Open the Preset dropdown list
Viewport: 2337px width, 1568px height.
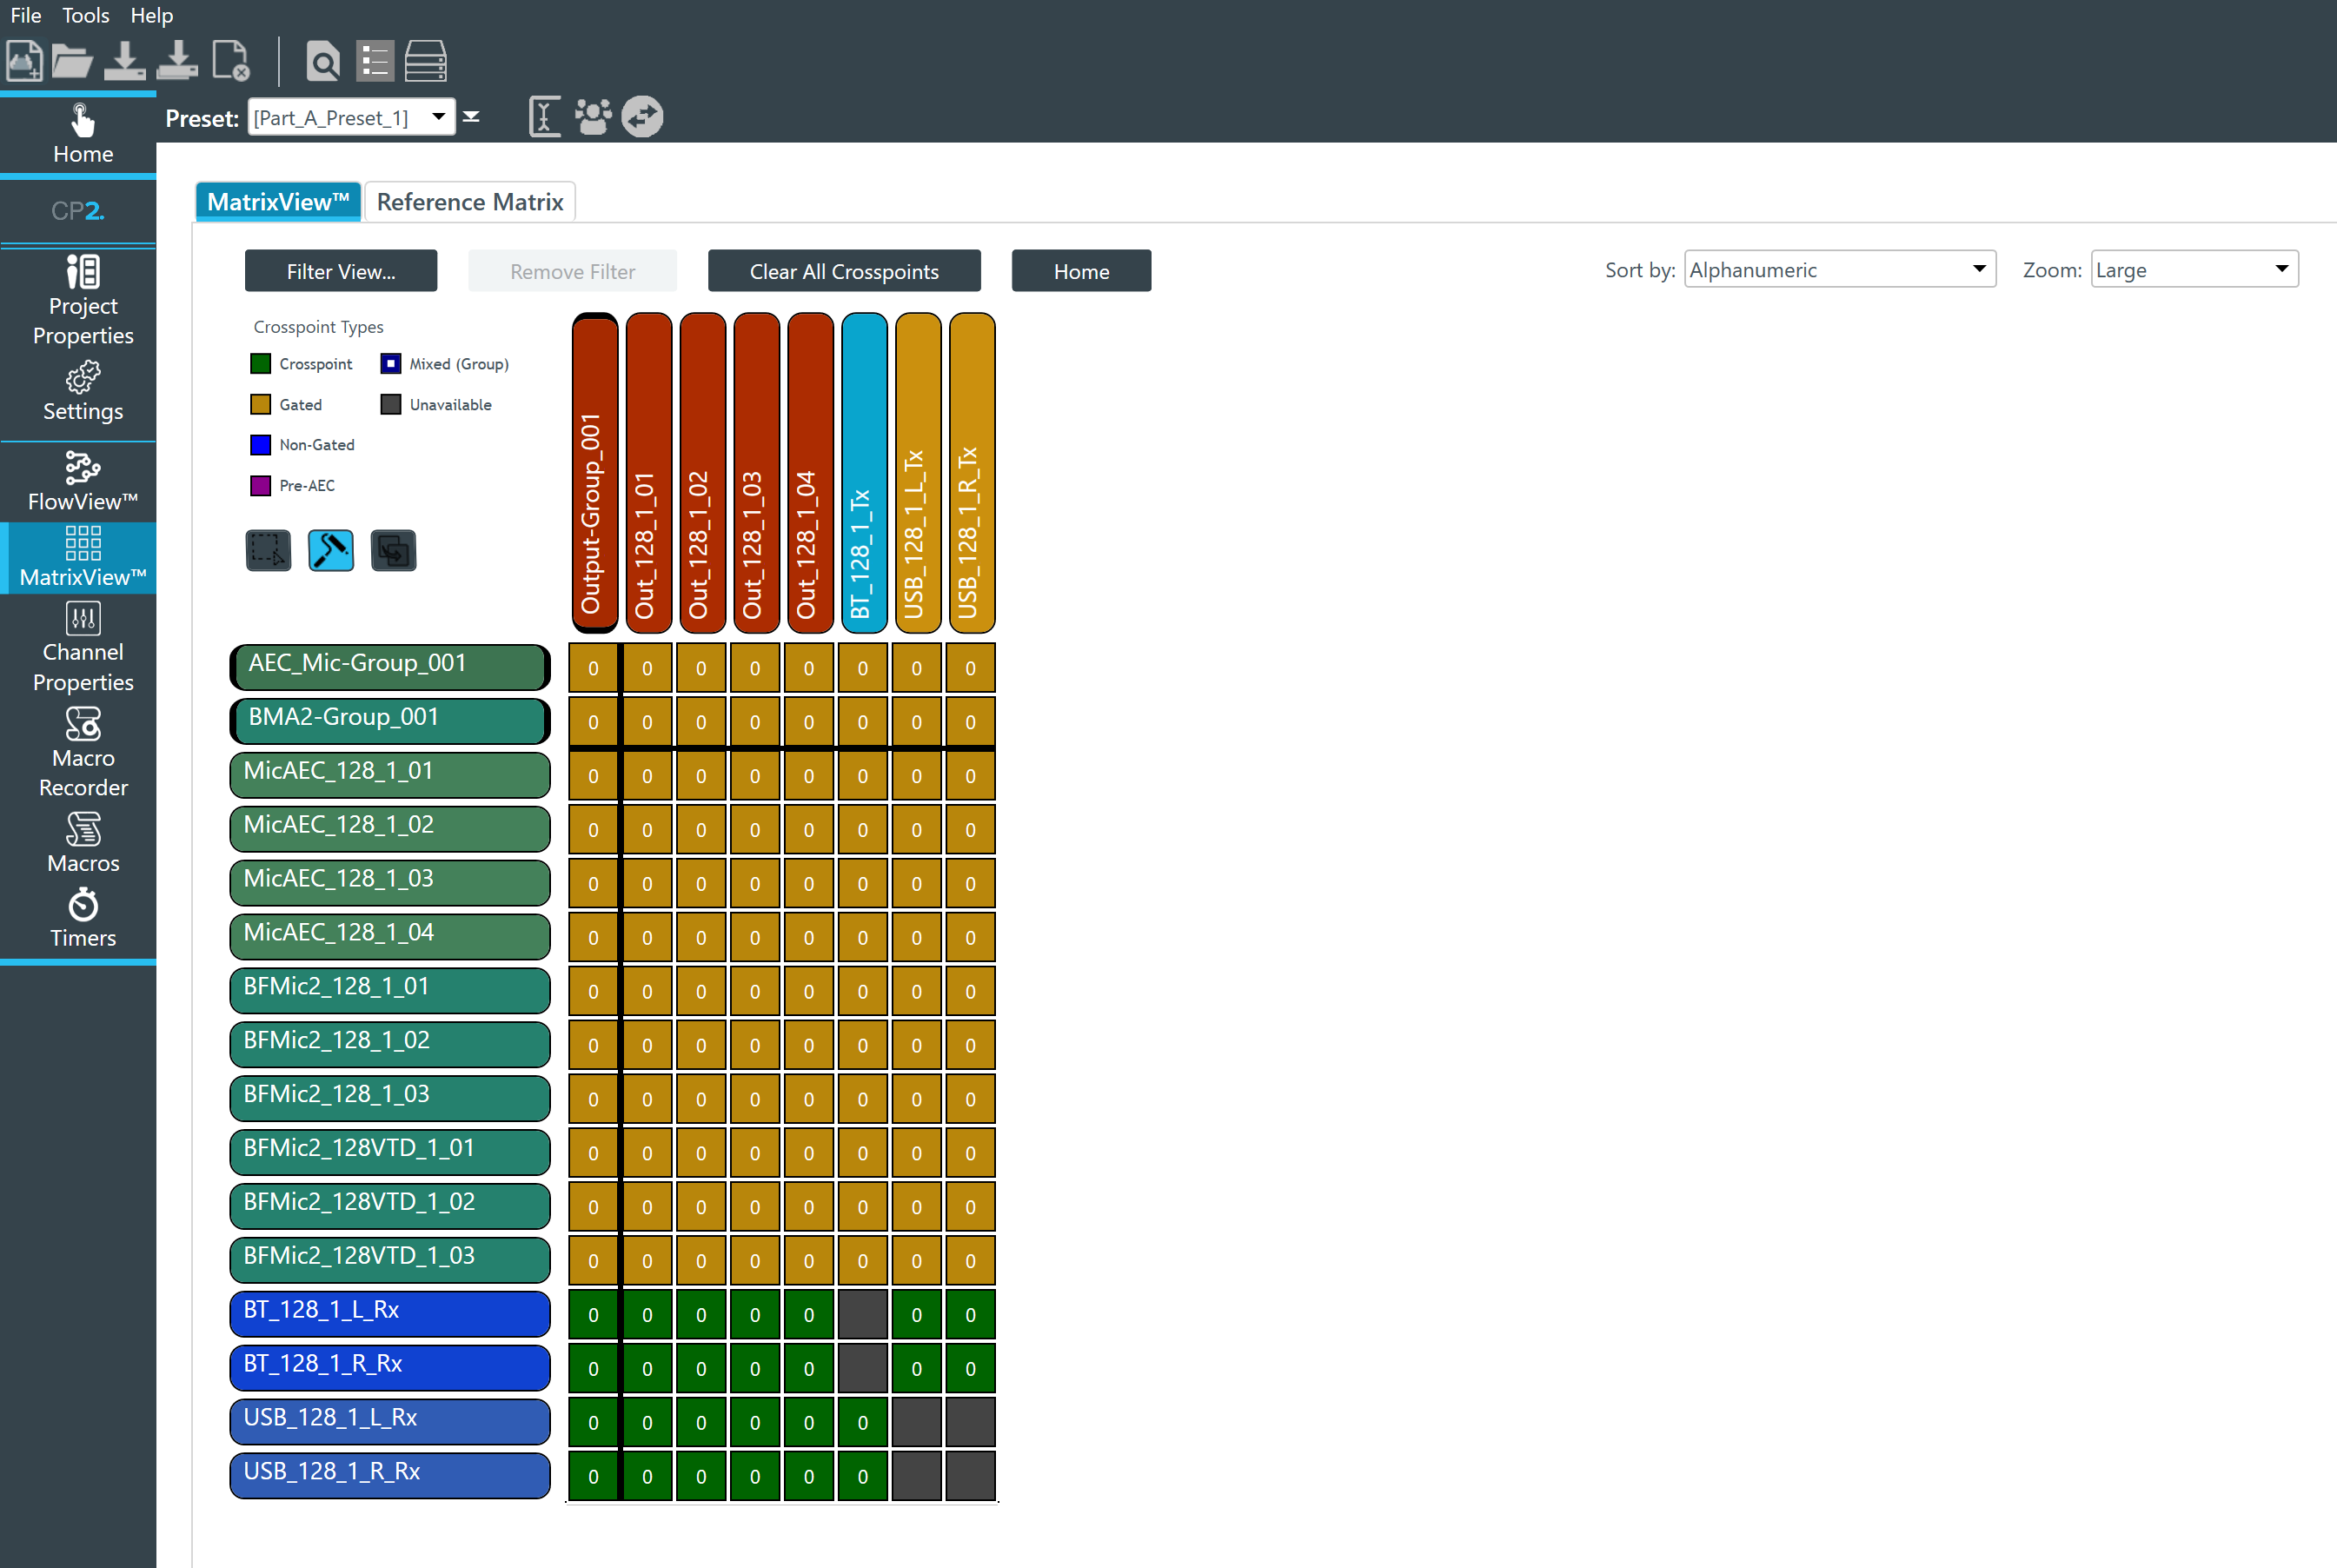pyautogui.click(x=438, y=118)
